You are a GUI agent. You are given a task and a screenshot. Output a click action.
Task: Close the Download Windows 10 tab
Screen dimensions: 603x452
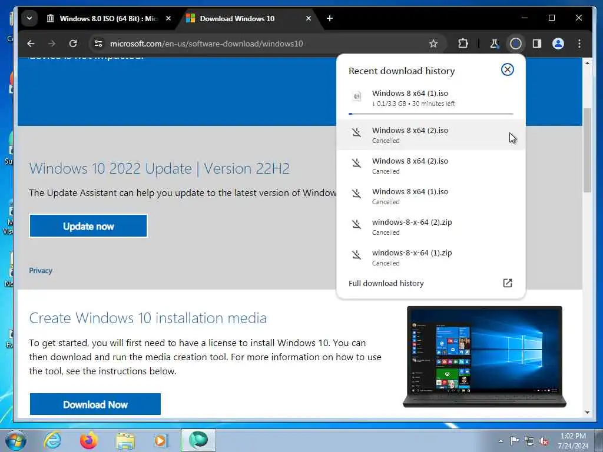(x=309, y=18)
